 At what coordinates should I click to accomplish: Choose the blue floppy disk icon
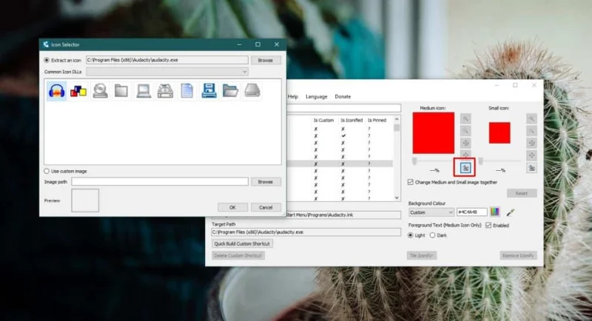pos(209,91)
